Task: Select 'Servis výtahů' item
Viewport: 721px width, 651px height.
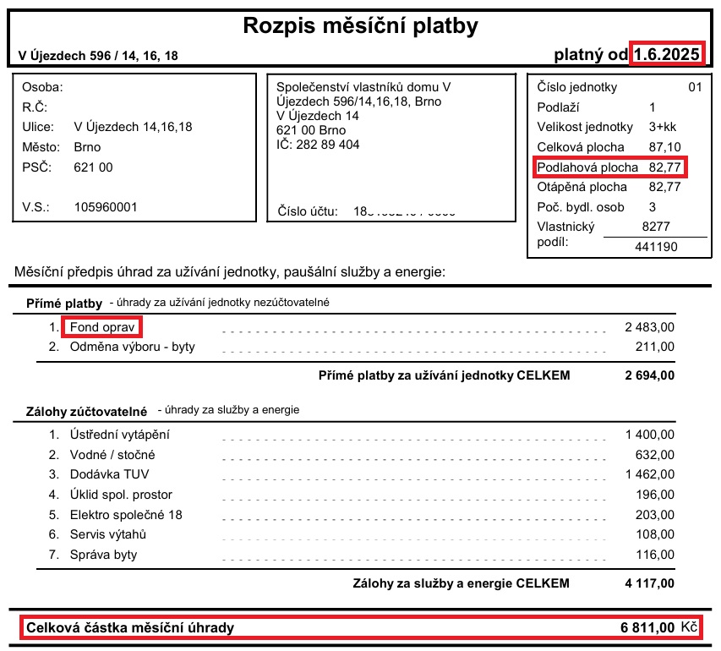Action: (108, 534)
